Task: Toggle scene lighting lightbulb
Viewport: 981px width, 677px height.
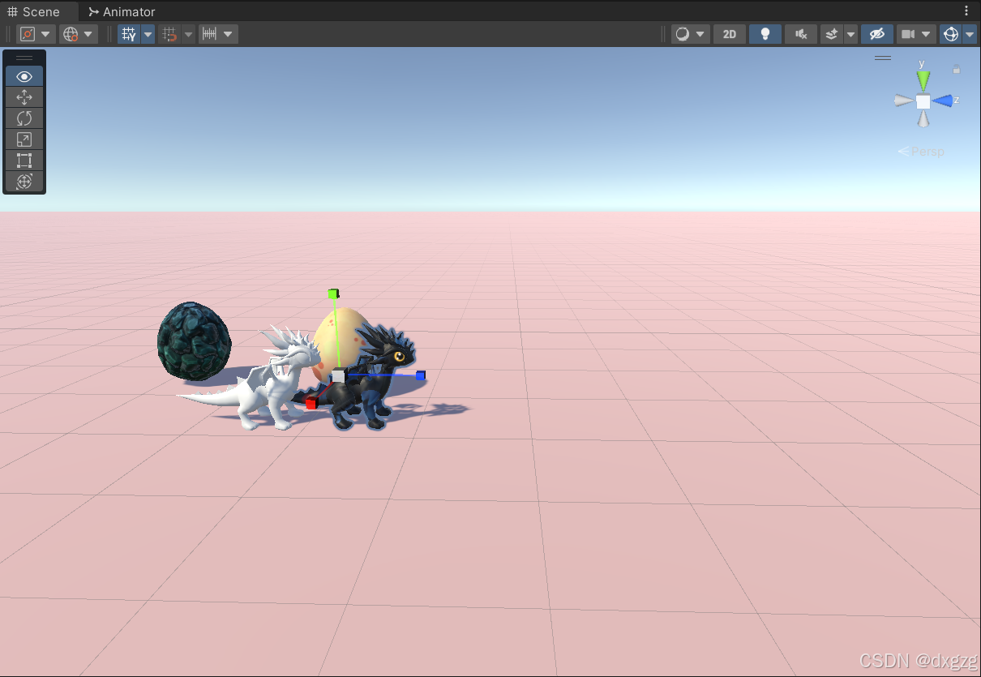Action: click(765, 34)
